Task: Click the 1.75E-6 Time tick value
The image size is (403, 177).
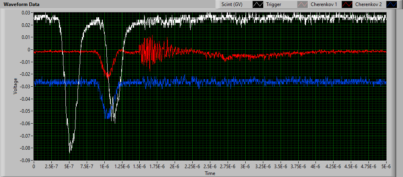Action: click(x=157, y=166)
